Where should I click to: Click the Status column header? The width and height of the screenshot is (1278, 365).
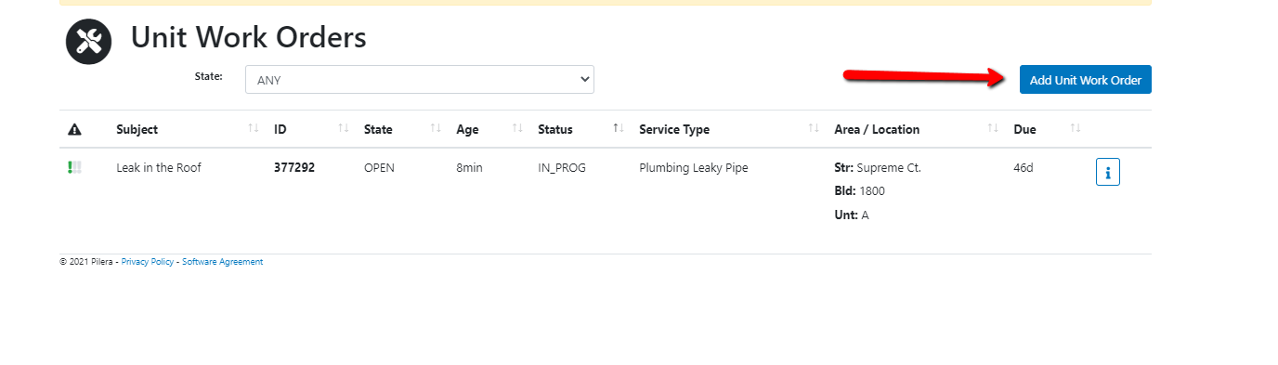click(555, 129)
